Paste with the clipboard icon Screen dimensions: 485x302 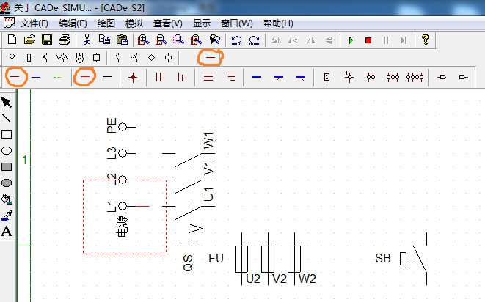123,40
